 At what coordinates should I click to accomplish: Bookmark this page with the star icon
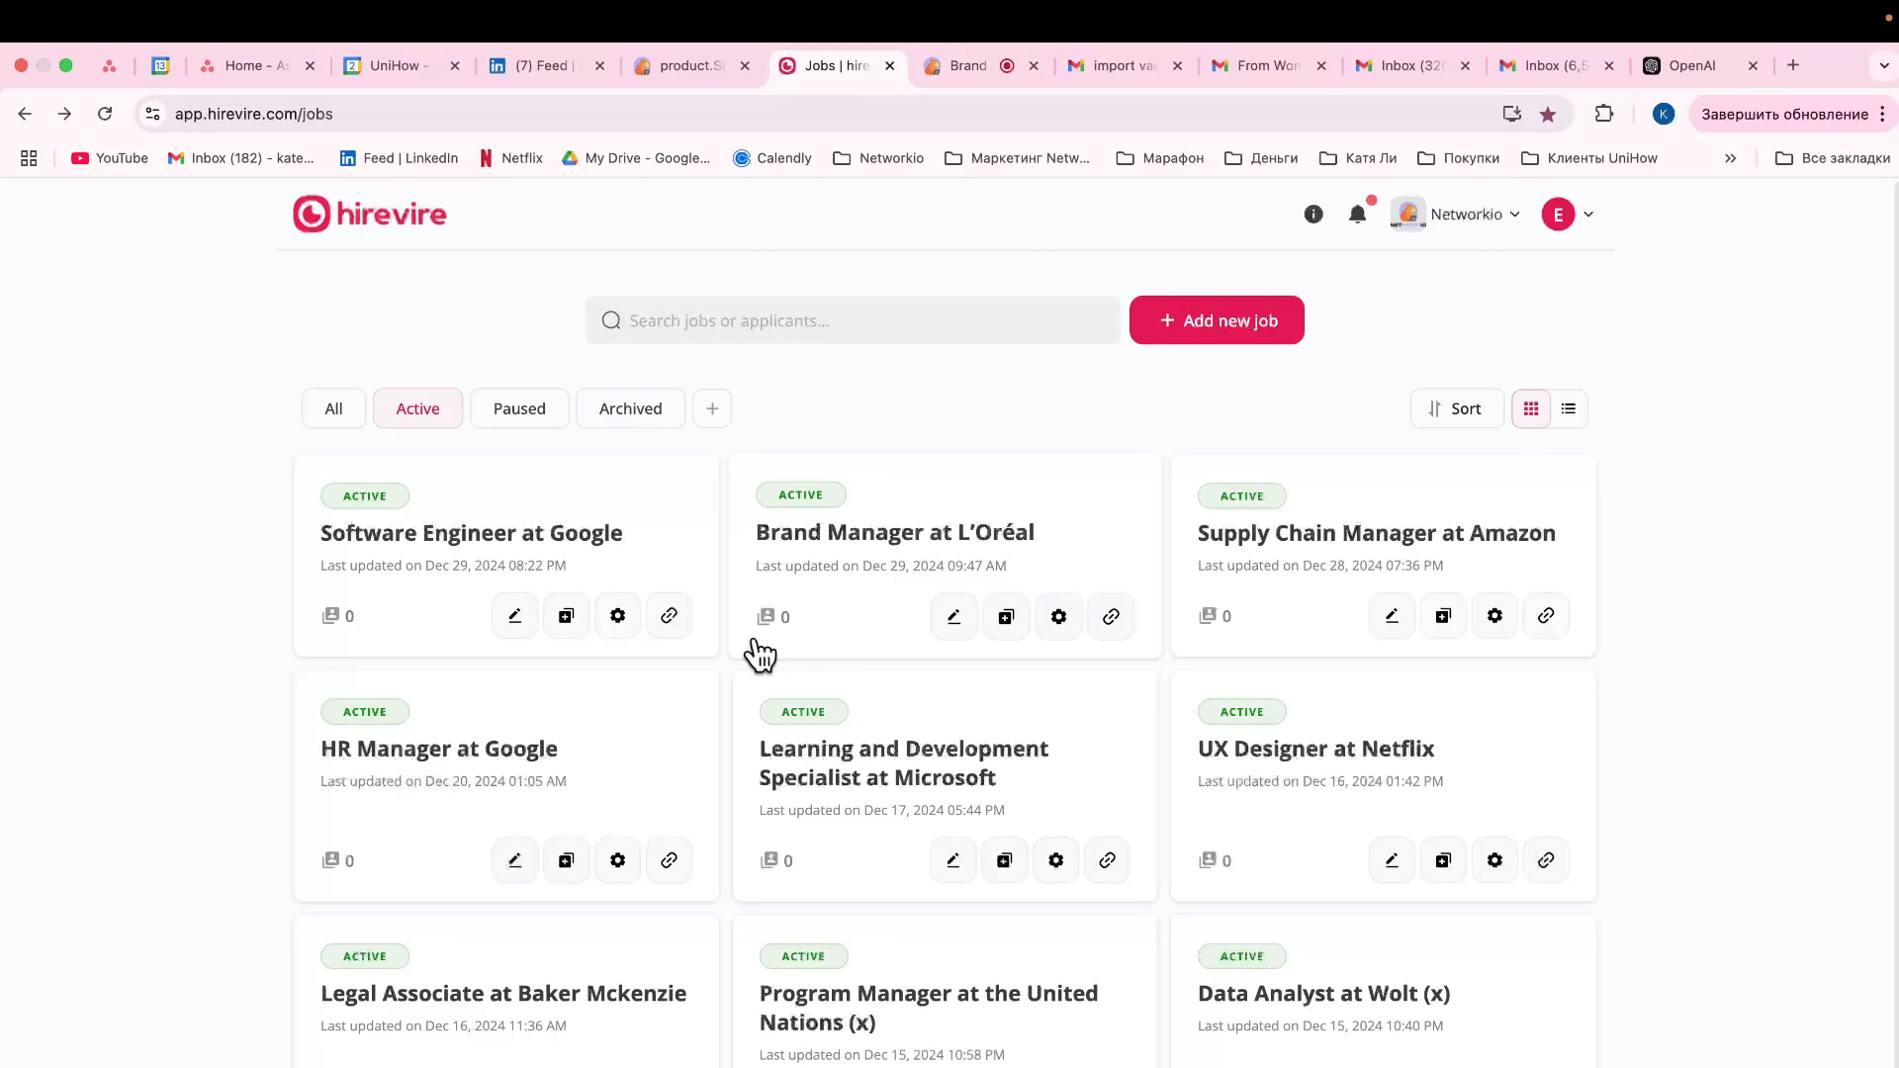[x=1548, y=115]
